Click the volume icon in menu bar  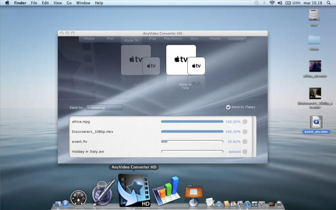click(280, 3)
